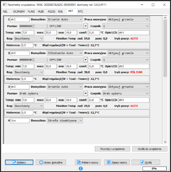Viewport: 171px width, 172px height.
Task: Expand zone 2 Pomiar OFFLINE dropdown arrow
Action: click(x=85, y=60)
